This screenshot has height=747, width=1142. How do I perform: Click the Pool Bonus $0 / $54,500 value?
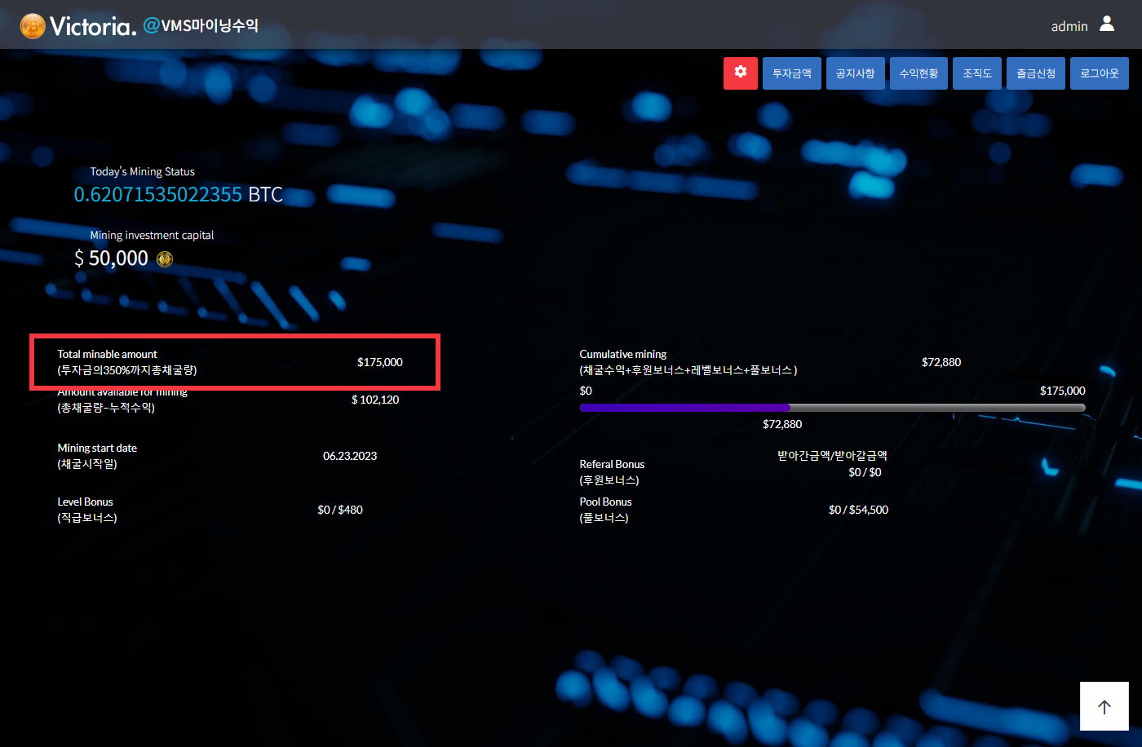point(858,510)
